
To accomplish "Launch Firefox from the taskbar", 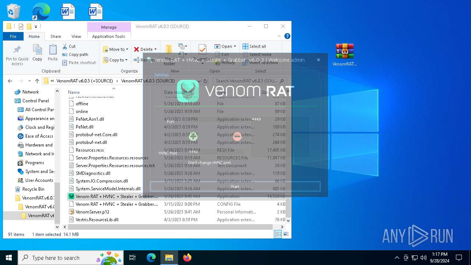I will 187,258.
